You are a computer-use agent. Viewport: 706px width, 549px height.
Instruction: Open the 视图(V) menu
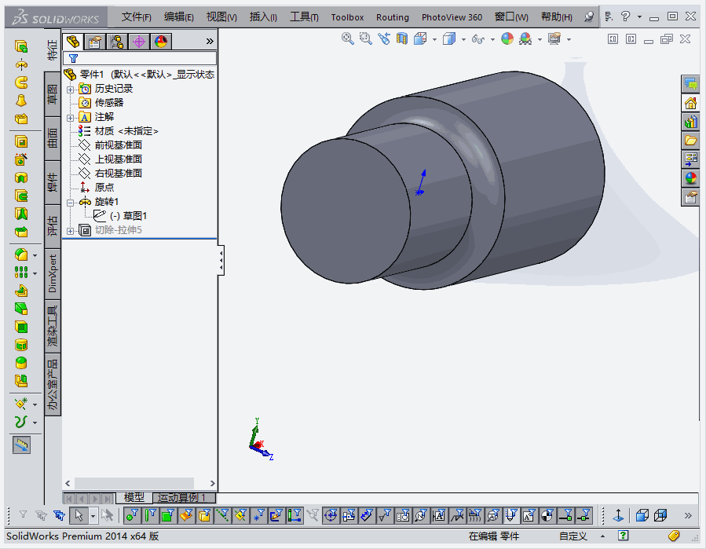coord(221,17)
